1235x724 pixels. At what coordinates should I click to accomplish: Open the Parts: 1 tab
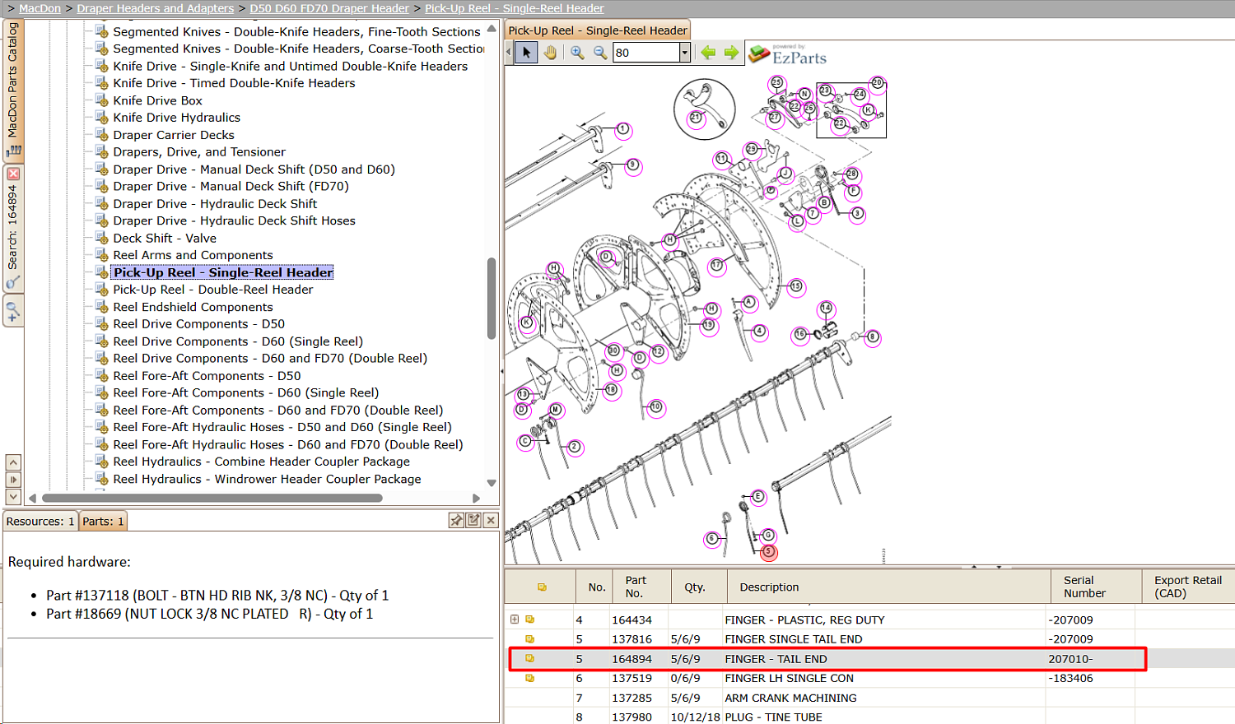point(103,521)
